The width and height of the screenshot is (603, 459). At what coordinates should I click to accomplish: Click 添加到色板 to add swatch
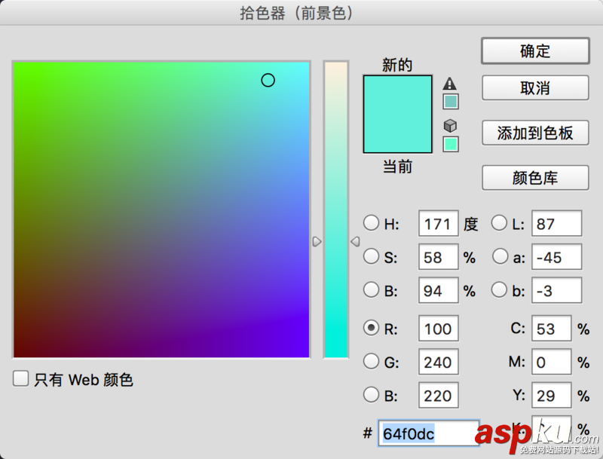pos(535,133)
